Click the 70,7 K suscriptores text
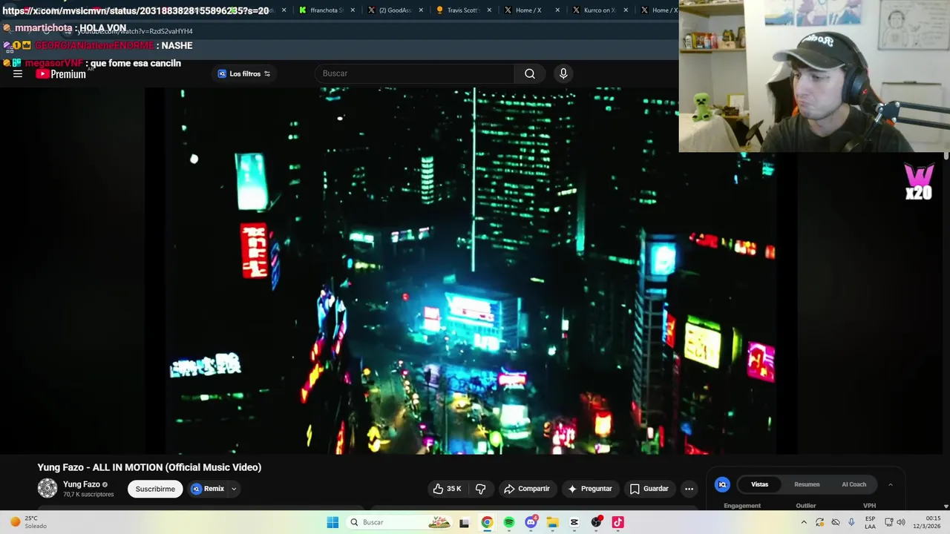The image size is (950, 534). click(x=88, y=495)
